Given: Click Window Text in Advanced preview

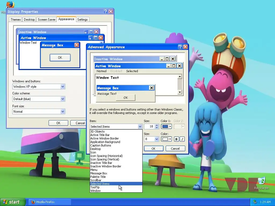Looking at the screenshot, I should (107, 78).
